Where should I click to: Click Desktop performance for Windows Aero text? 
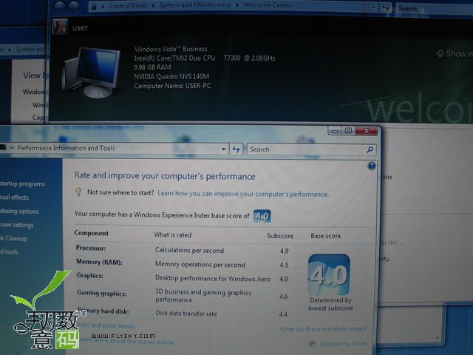click(213, 278)
